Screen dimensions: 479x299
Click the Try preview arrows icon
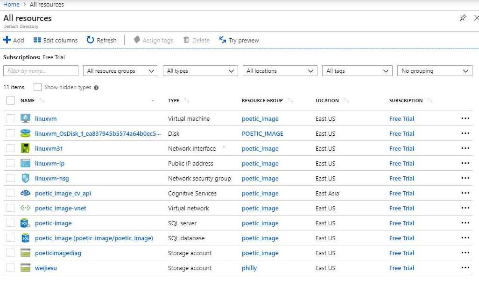[223, 40]
